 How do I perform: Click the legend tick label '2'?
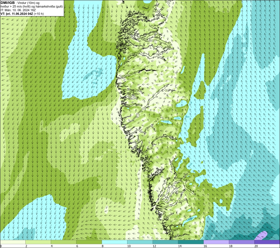(x=26, y=246)
